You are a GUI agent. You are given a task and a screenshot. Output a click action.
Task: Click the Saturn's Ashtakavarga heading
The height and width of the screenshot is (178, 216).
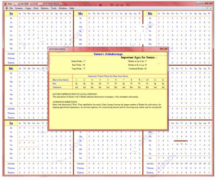pos(108,54)
